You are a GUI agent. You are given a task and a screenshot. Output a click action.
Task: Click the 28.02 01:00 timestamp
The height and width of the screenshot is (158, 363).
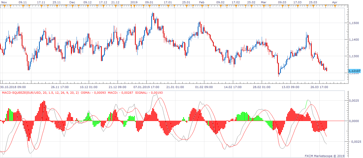[x=261, y=87]
